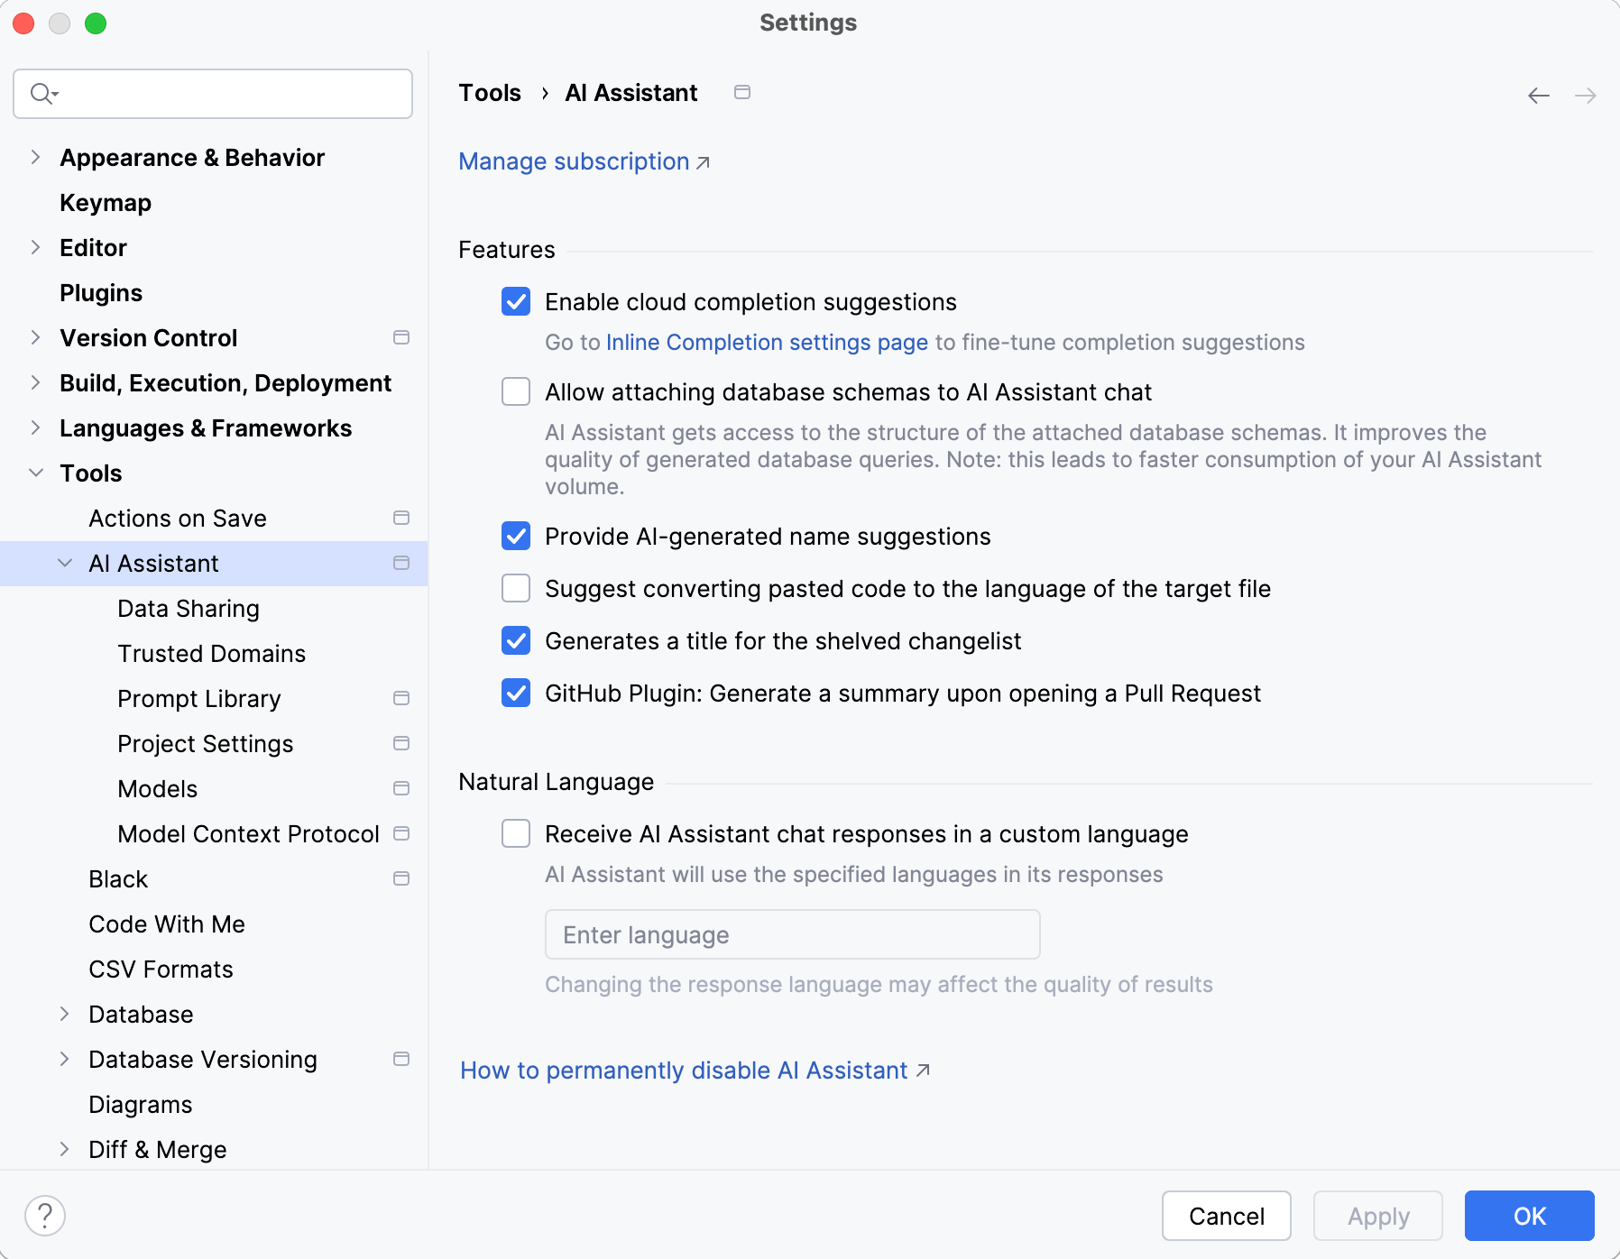Click project-level icon beside AI Assistant breadcrumb
1620x1259 pixels.
click(742, 93)
